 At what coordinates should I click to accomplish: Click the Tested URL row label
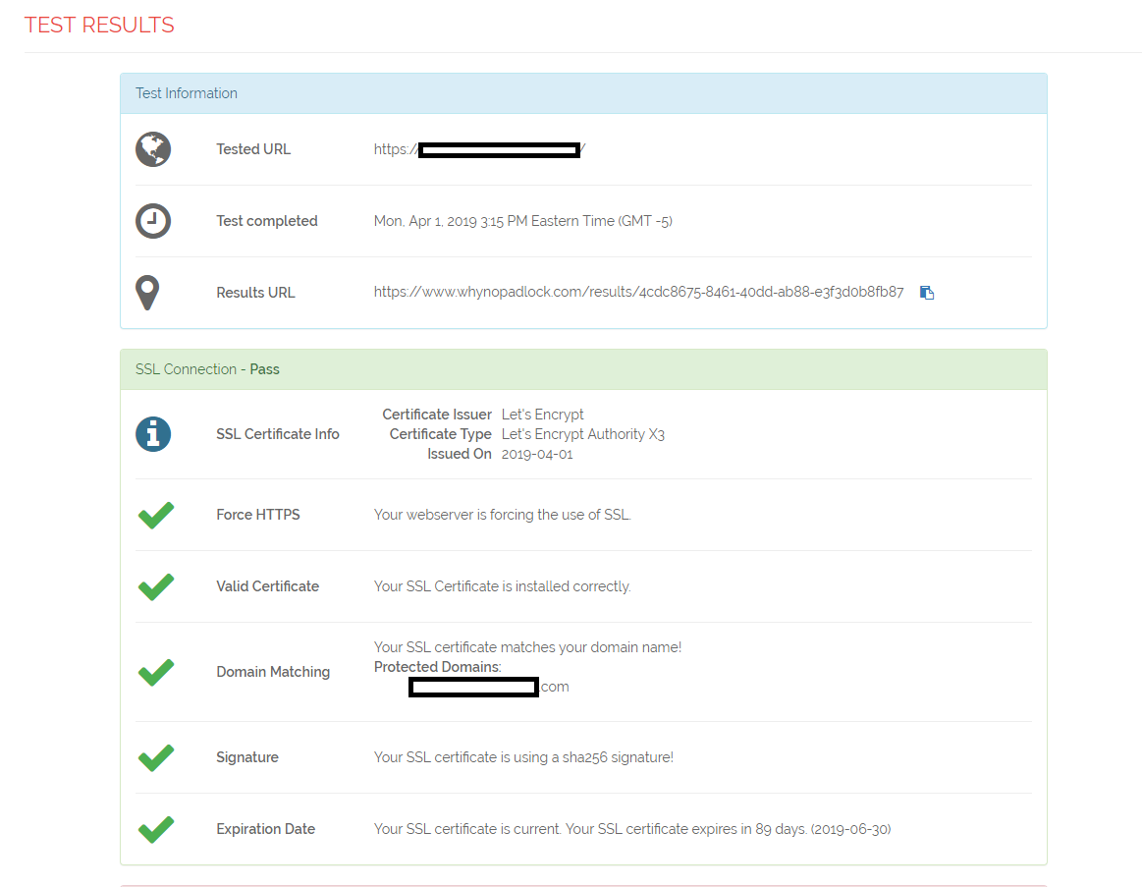[x=252, y=149]
